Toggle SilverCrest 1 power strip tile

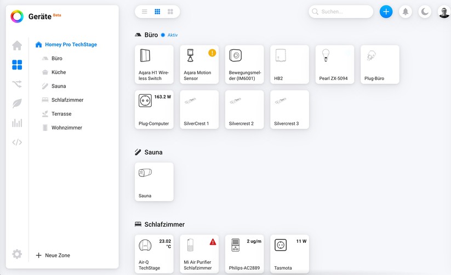pyautogui.click(x=199, y=110)
